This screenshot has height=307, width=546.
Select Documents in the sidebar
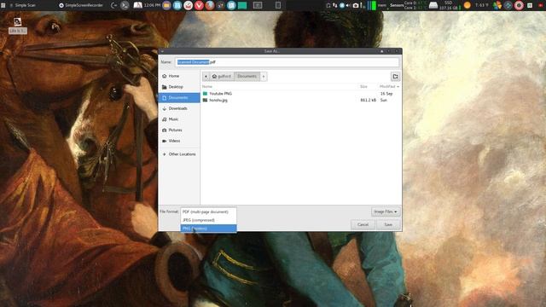coord(179,97)
